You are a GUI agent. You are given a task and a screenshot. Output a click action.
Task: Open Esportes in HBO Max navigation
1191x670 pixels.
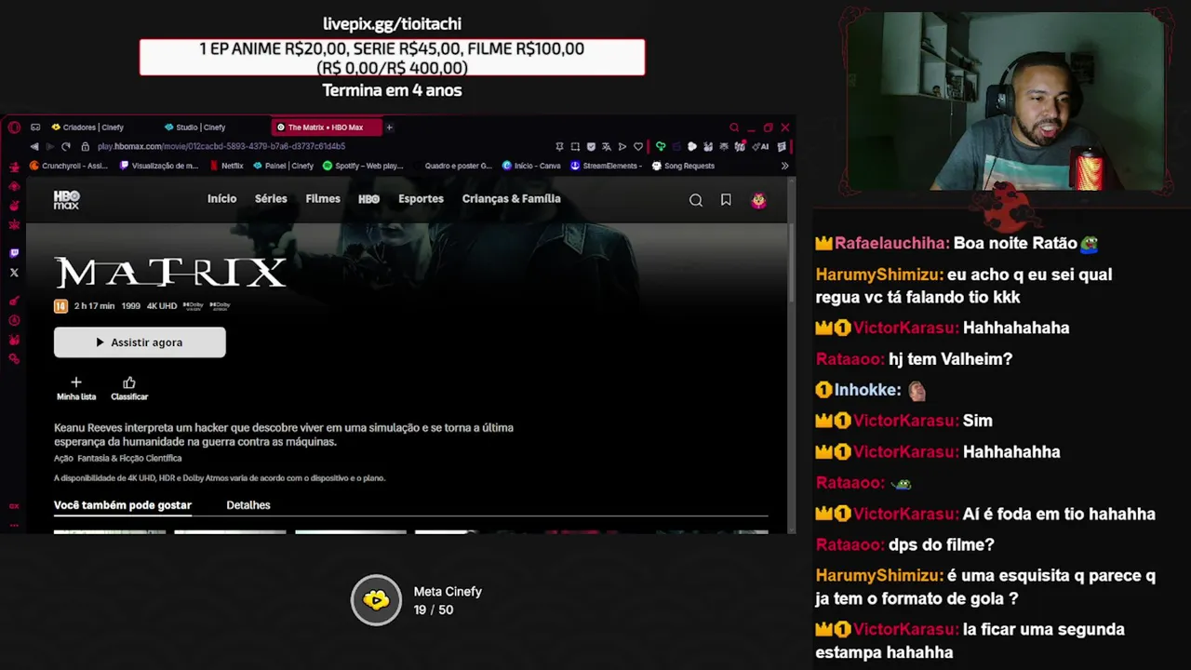tap(421, 199)
